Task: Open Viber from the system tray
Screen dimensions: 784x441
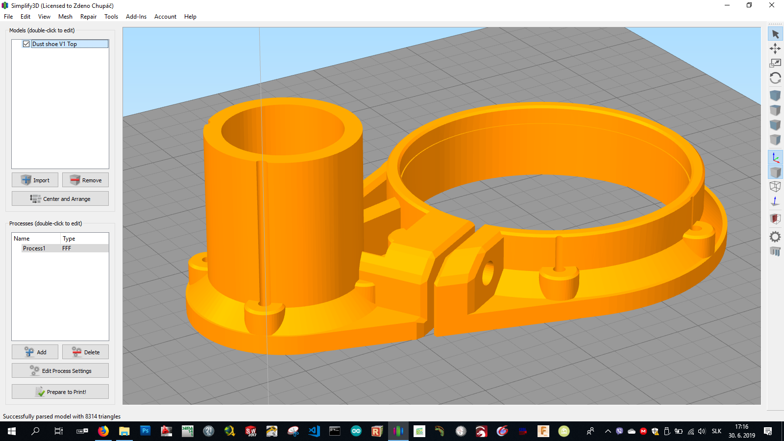Action: [619, 431]
